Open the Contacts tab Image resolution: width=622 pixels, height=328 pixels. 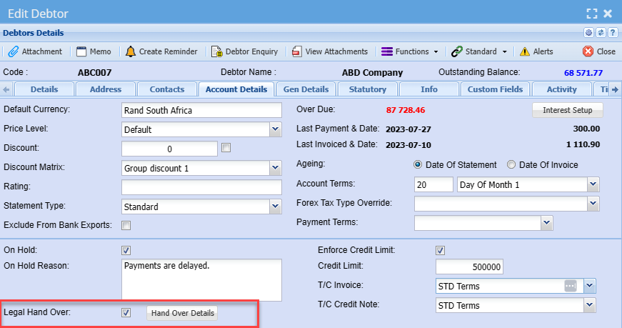coord(167,89)
